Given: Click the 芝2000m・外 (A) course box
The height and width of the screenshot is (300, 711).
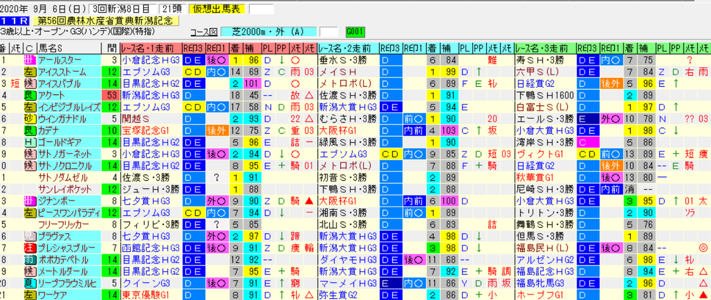Looking at the screenshot, I should coord(269,32).
